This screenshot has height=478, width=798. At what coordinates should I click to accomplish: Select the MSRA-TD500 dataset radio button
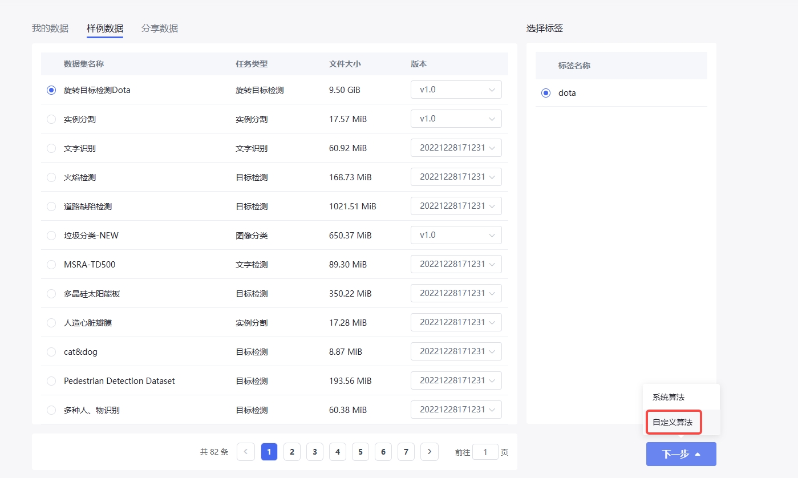tap(51, 265)
